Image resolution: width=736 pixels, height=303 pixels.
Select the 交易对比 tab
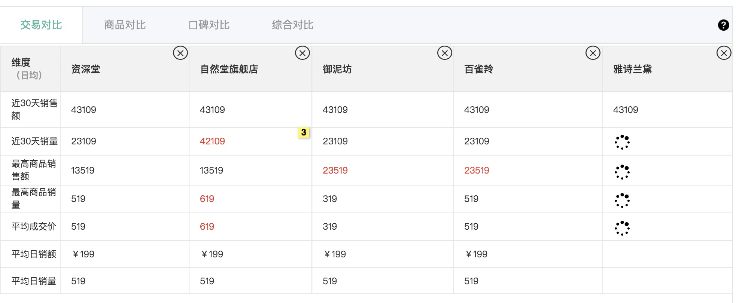coord(41,25)
